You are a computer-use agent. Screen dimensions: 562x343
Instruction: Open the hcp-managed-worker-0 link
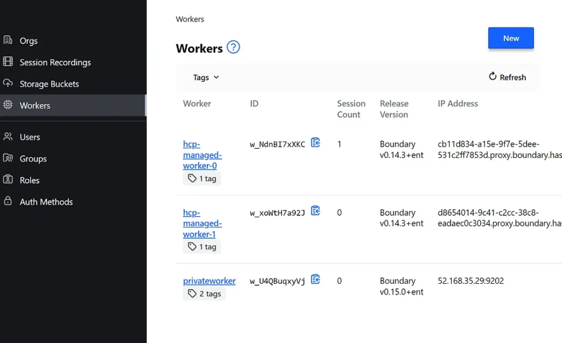pos(202,155)
